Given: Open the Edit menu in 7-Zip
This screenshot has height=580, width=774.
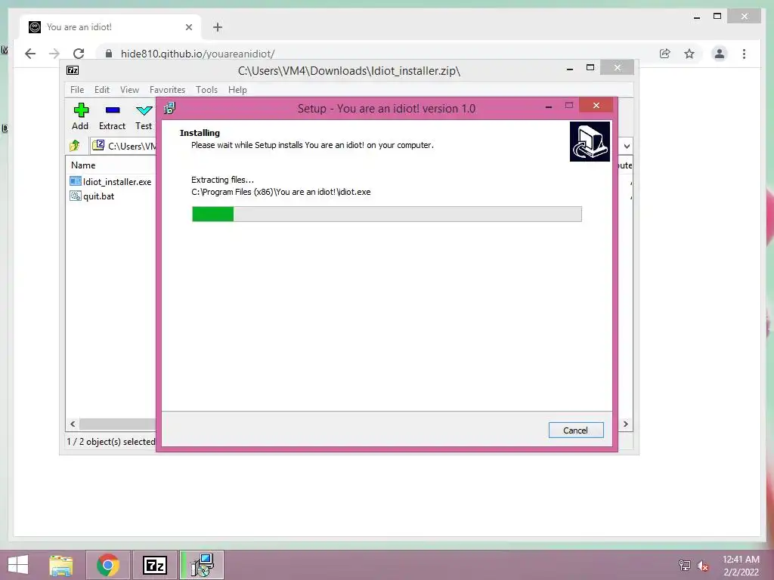Looking at the screenshot, I should (x=102, y=90).
